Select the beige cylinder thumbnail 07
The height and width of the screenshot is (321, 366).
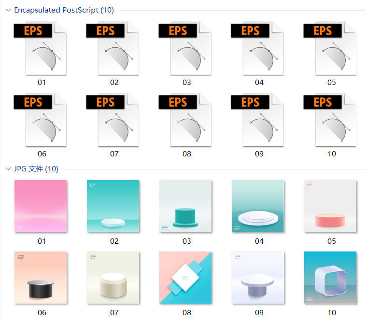[x=113, y=278]
